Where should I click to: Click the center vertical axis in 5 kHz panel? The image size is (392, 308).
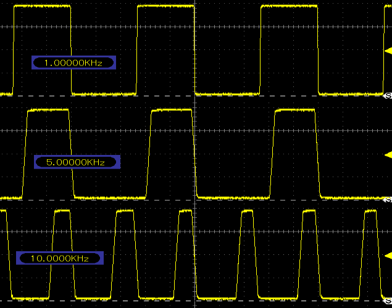[x=195, y=154]
